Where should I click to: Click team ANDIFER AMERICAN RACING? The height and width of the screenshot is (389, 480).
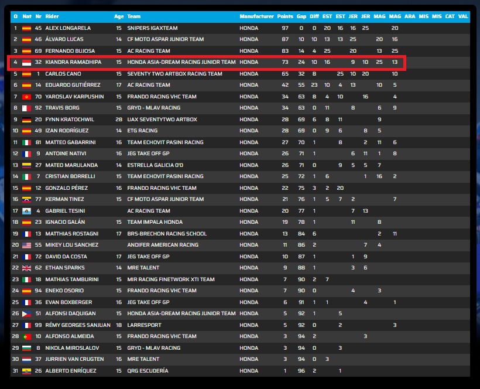pyautogui.click(x=163, y=245)
